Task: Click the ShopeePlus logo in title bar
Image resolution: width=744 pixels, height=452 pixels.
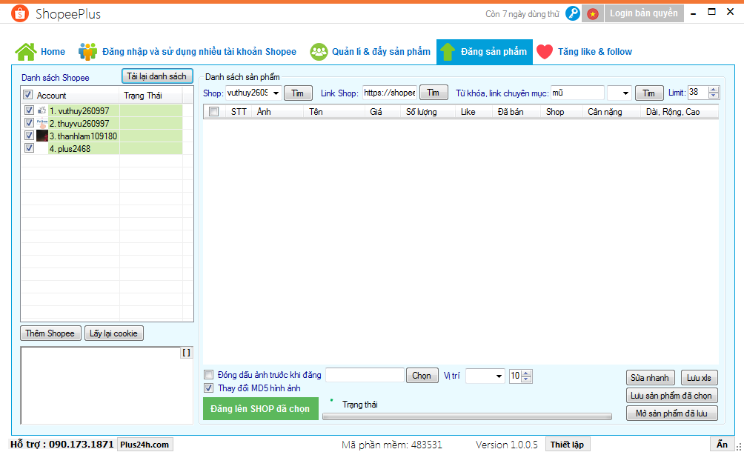Action: [19, 14]
